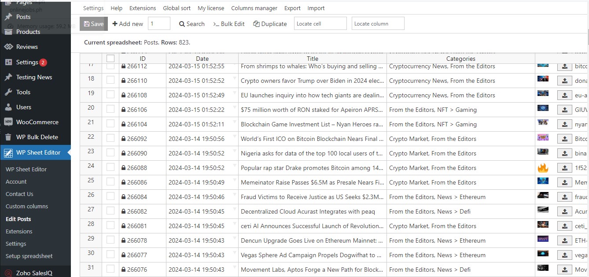The image size is (589, 277).
Task: Open the Settings menu in the top toolbar
Action: 93,8
